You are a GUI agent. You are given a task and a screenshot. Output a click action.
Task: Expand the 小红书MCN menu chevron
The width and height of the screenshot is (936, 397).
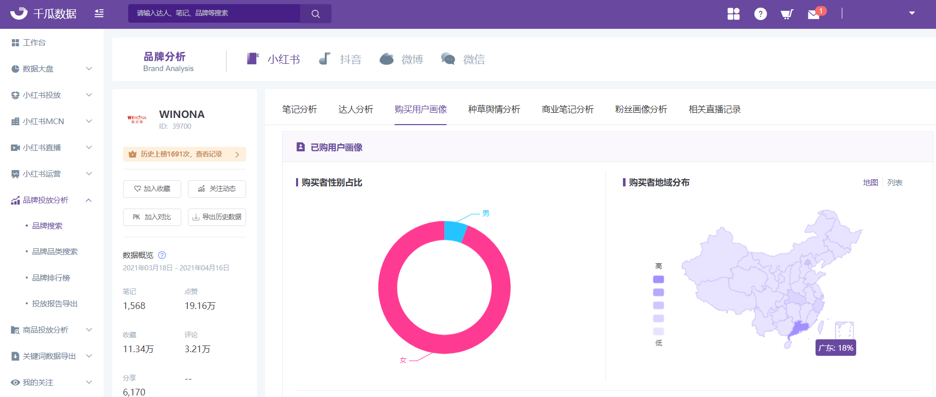pos(89,121)
